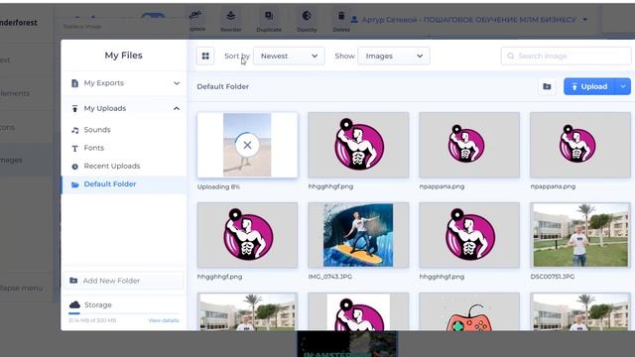Click Collapse menu in the background sidebar
The height and width of the screenshot is (357, 635).
click(x=22, y=289)
